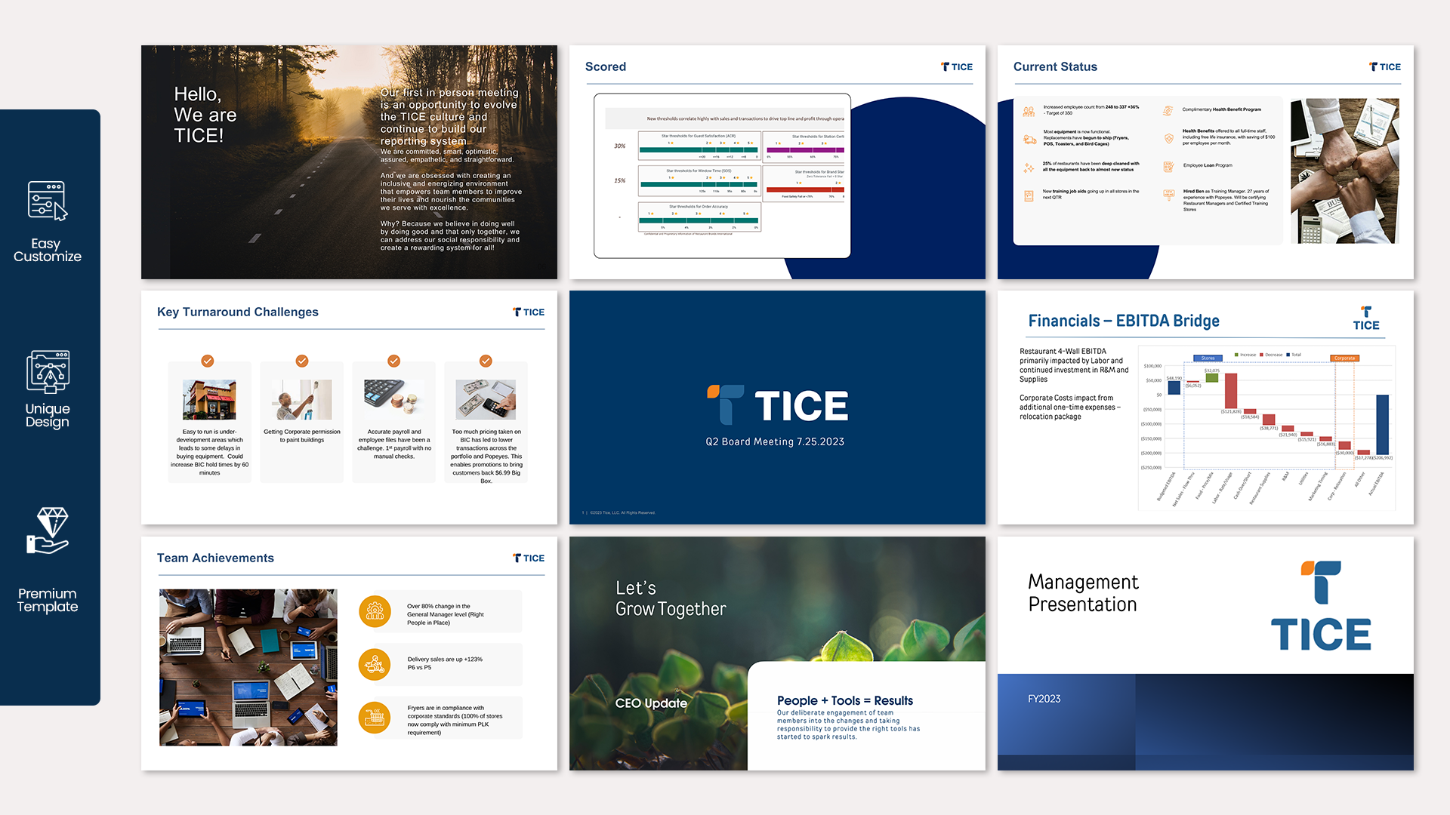
Task: Toggle the checkmark above the Popeyes storefront photo
Action: (x=209, y=361)
